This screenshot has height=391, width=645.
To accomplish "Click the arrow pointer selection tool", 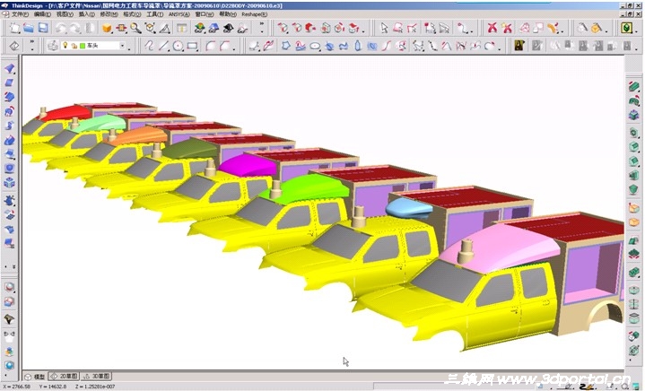I will (384, 28).
